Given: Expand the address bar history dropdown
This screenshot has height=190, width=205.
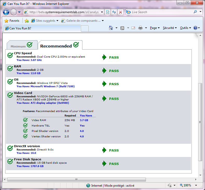Looking at the screenshot, I should (102, 12).
